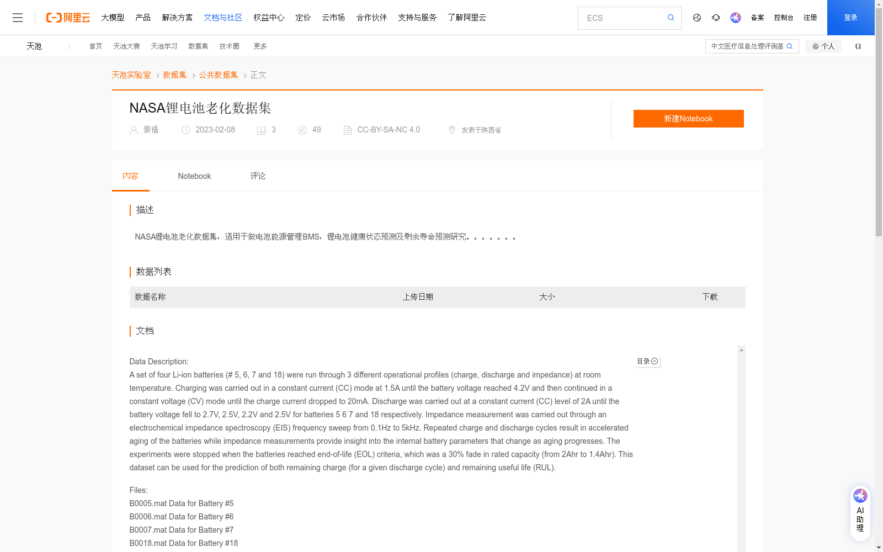Click the 下载 column header

(710, 297)
